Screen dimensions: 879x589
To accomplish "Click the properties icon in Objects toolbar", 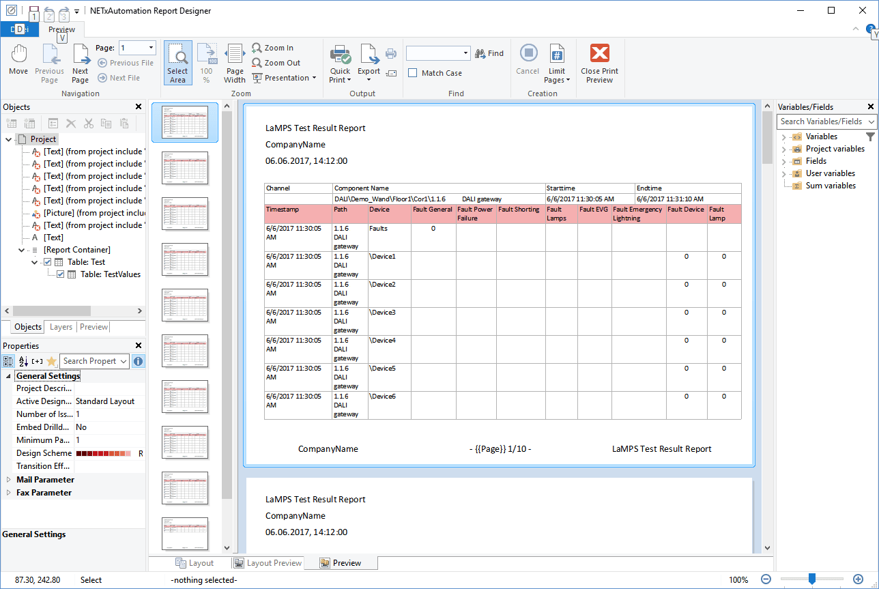I will [53, 124].
